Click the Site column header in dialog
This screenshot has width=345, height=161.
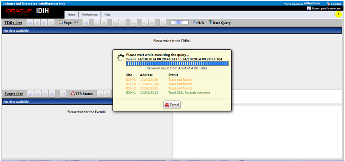[129, 75]
